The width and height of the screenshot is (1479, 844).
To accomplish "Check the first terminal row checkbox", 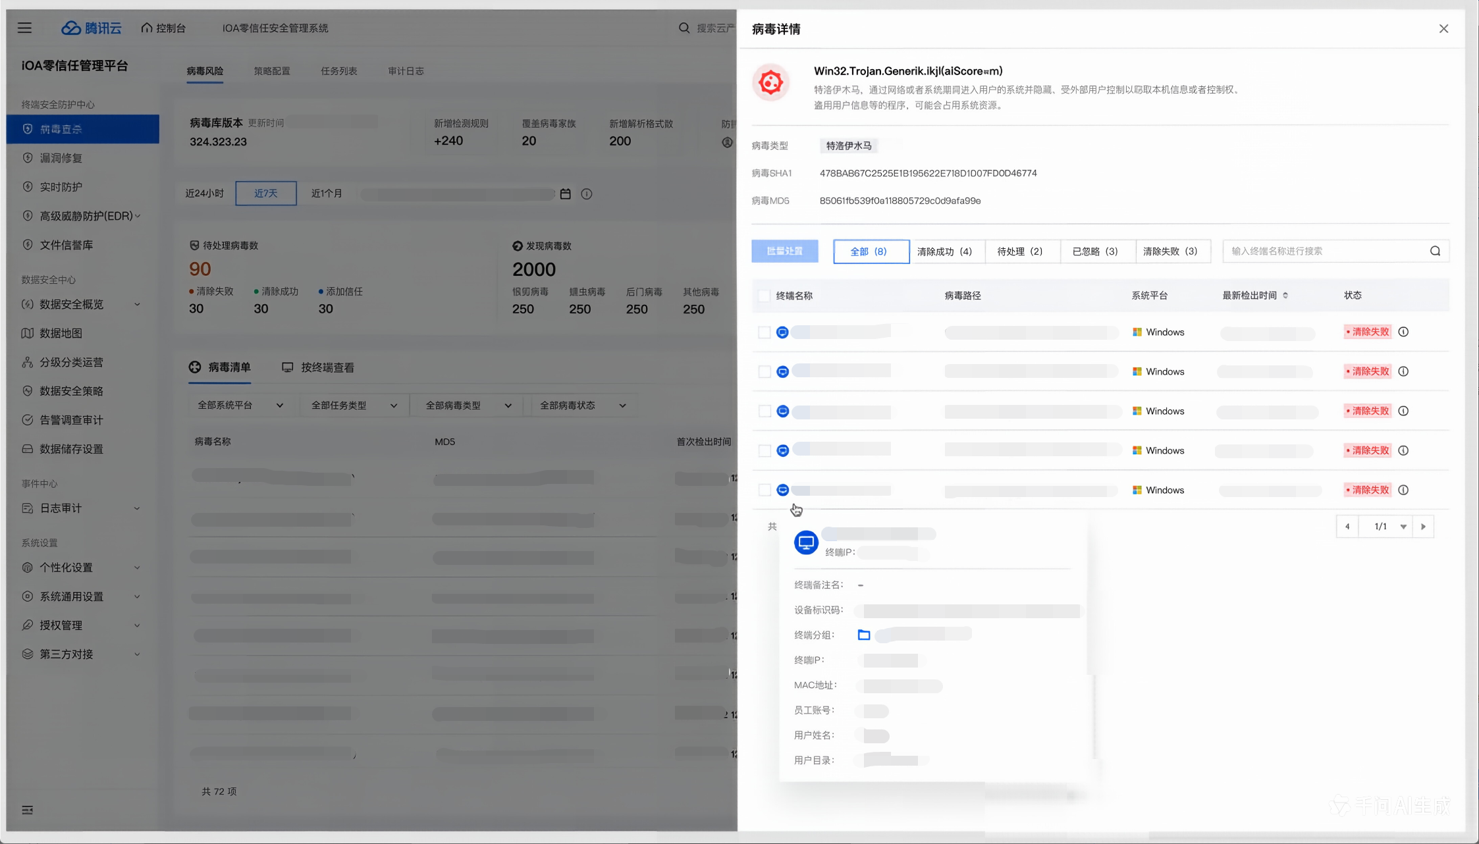I will (x=764, y=332).
